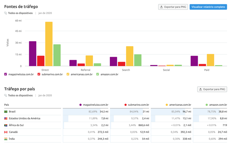Click the yellow americanas Direct bar

[x=49, y=44]
